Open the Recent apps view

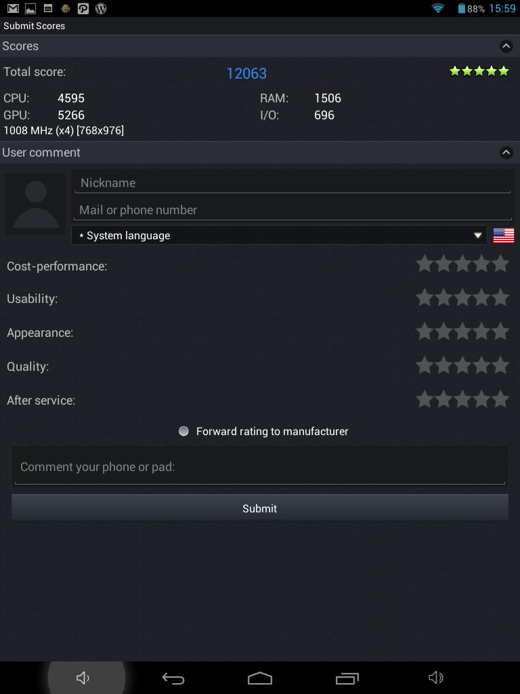point(347,678)
